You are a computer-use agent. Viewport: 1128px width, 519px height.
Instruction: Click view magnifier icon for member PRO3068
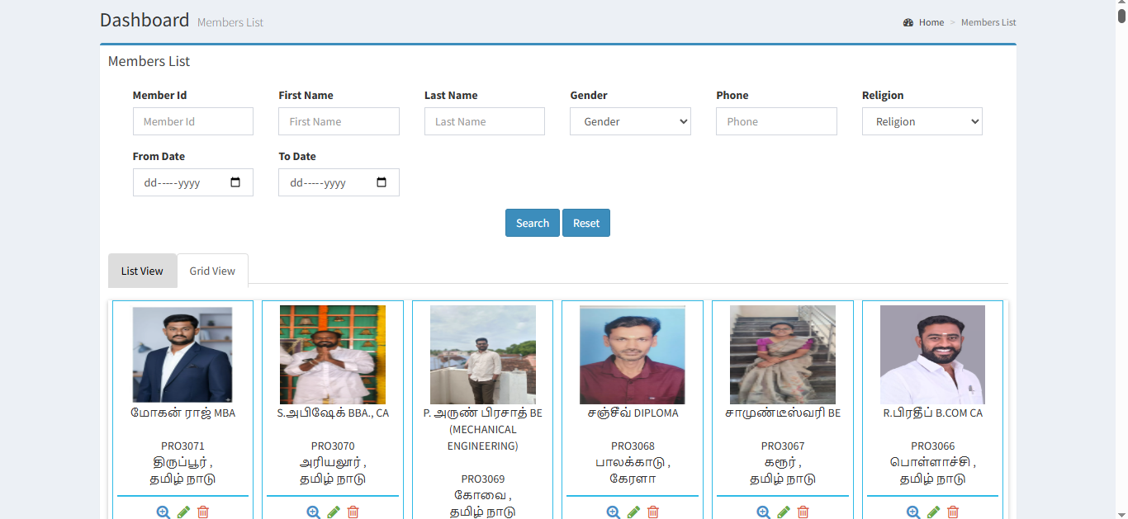(x=614, y=512)
